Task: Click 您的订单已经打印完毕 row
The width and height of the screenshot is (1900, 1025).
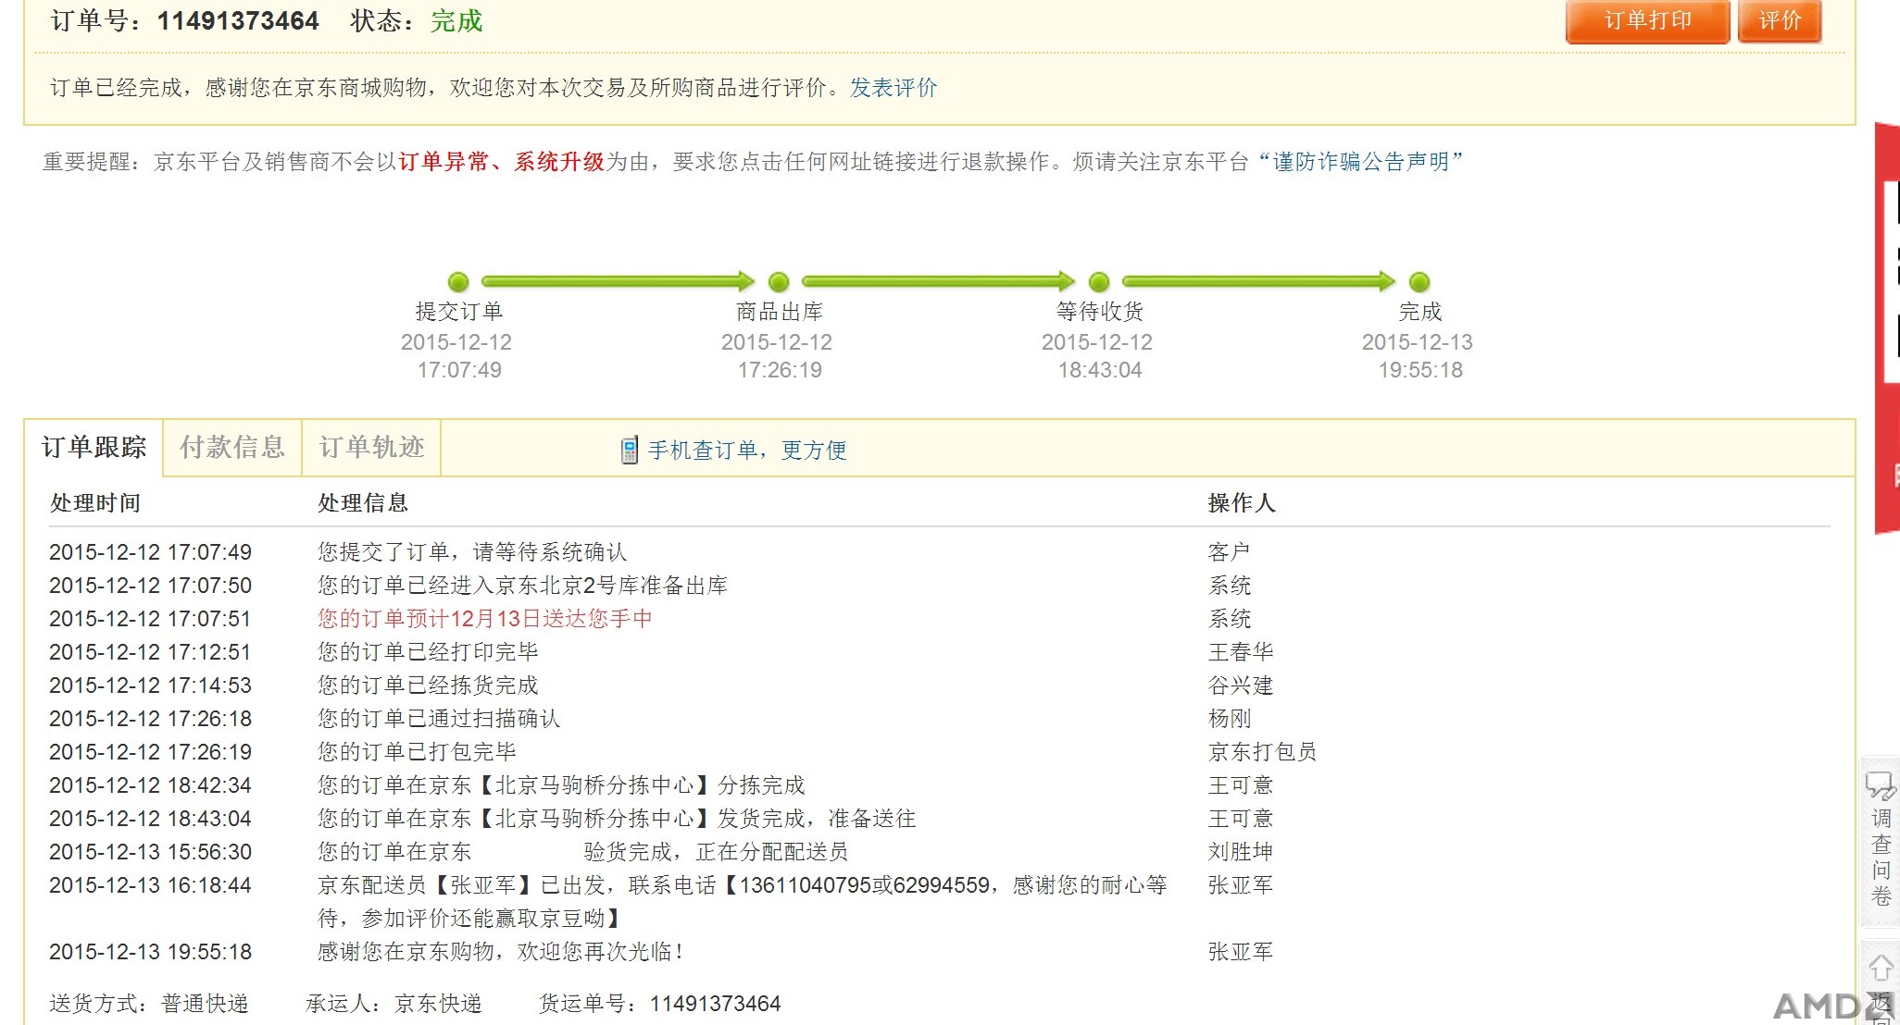Action: pos(940,652)
